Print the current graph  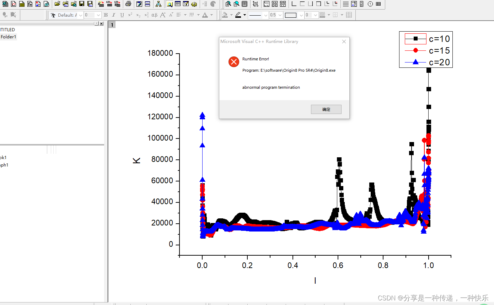(x=128, y=4)
